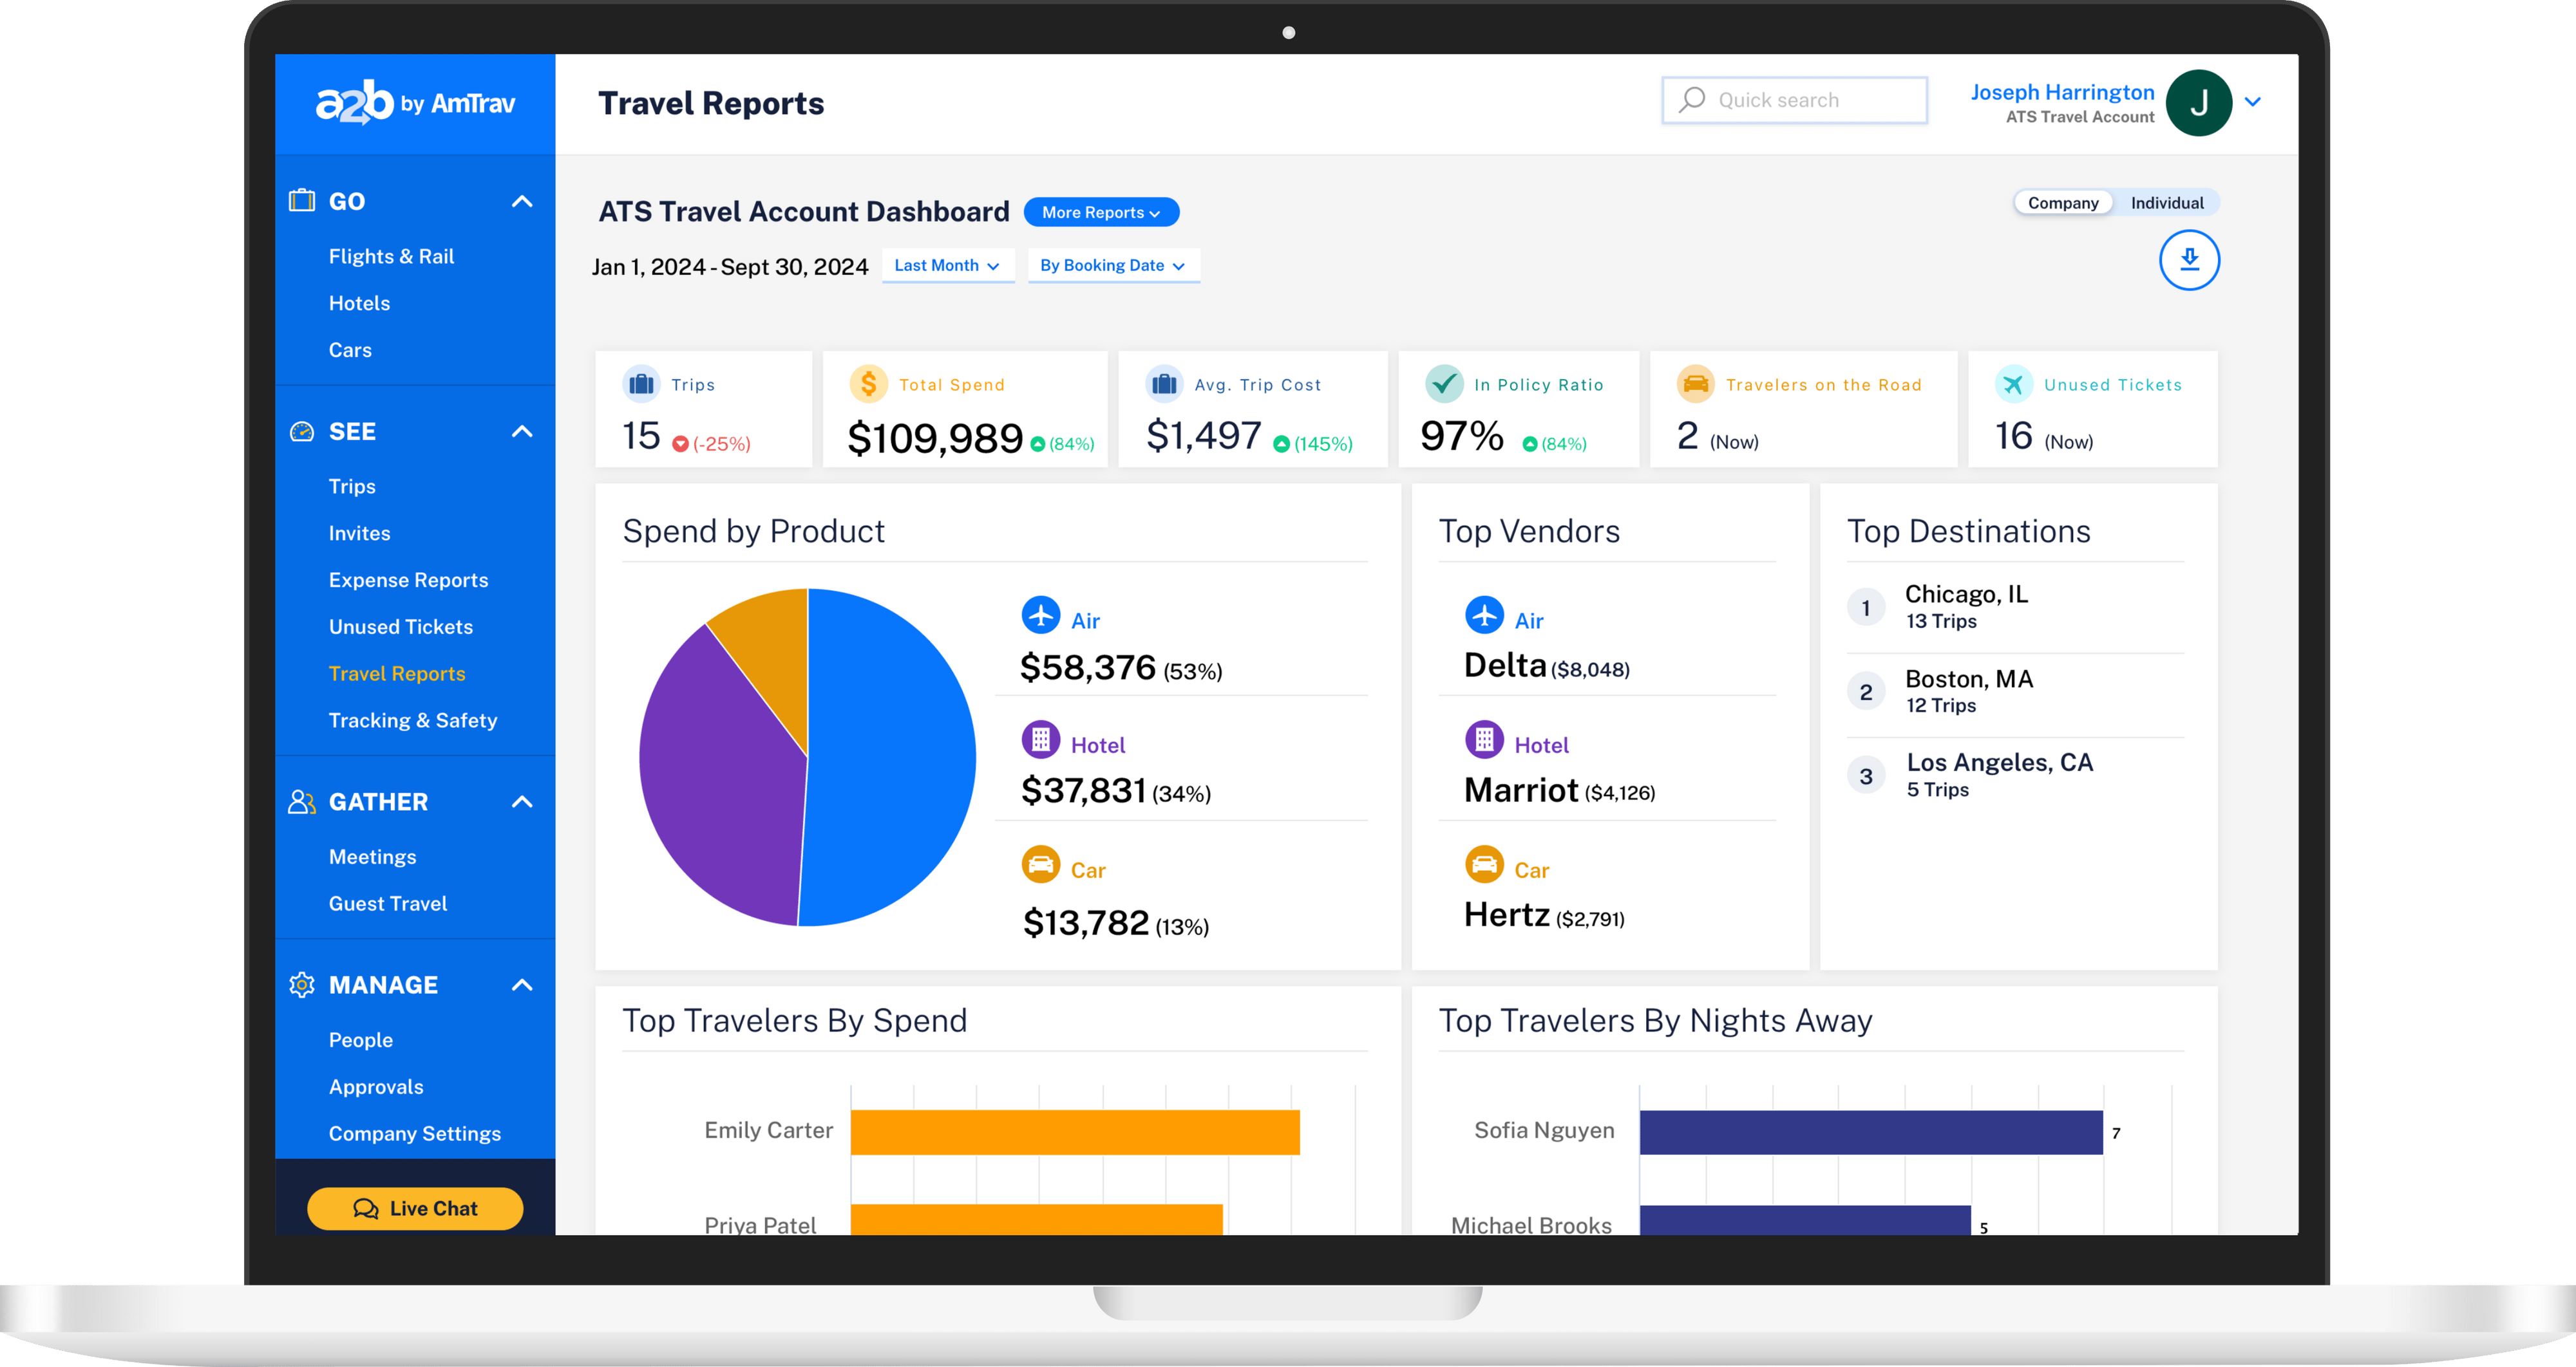
Task: Select the Company view toggle
Action: tap(2063, 202)
